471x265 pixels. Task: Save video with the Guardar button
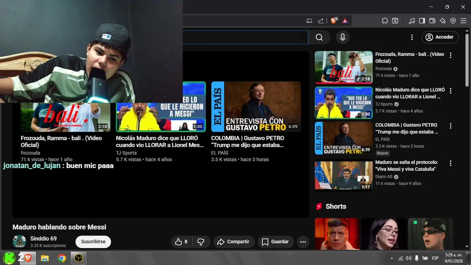(275, 242)
